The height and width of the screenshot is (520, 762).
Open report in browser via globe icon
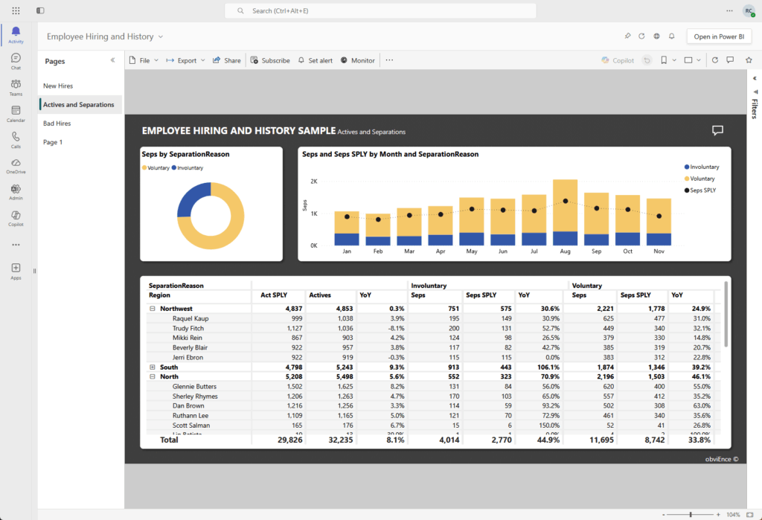(656, 36)
